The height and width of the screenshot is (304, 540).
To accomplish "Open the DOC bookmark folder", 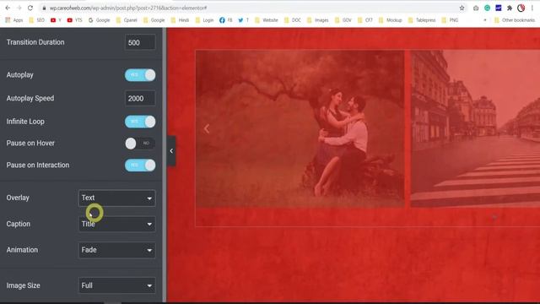I will pos(293,20).
